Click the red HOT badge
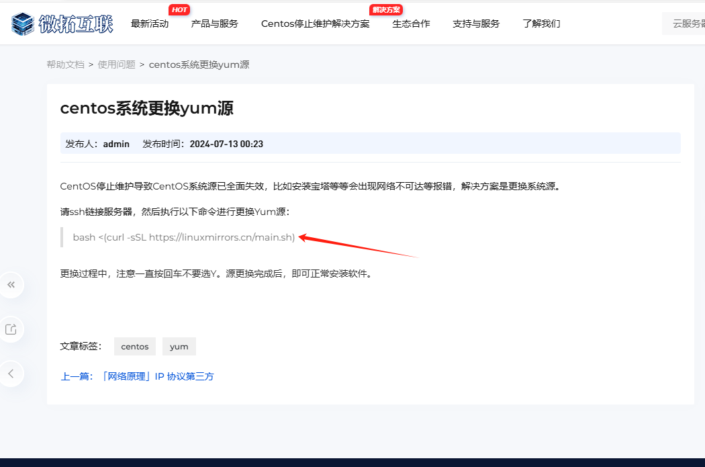 click(179, 9)
